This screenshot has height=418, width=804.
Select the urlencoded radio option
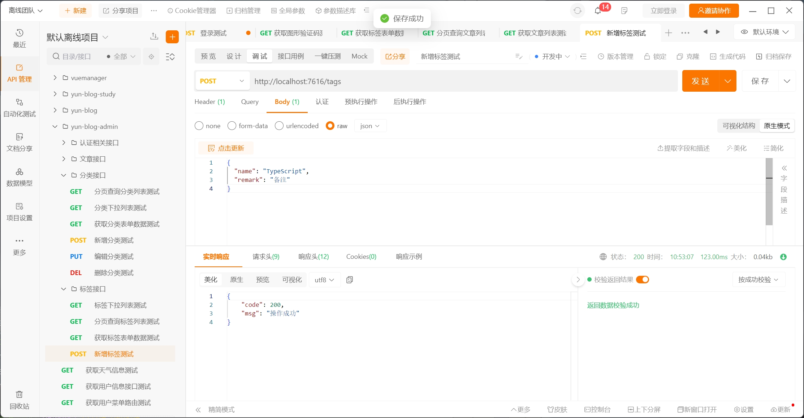tap(279, 126)
